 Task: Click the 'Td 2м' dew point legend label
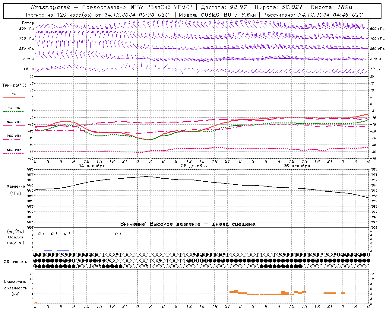click(14, 108)
